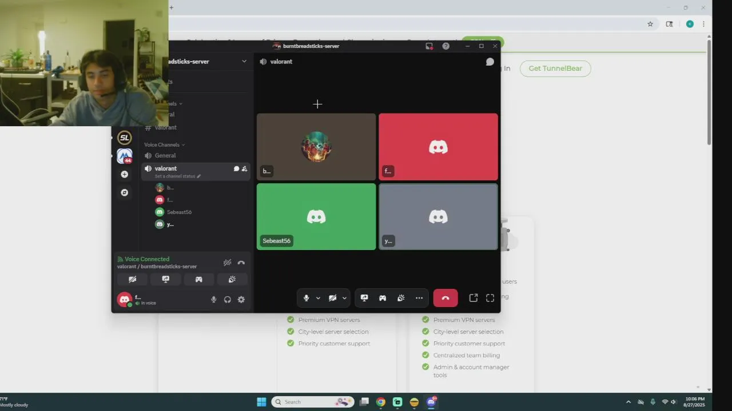Viewport: 732px width, 411px height.
Task: Open chat icon on valorant channel row
Action: (236, 169)
